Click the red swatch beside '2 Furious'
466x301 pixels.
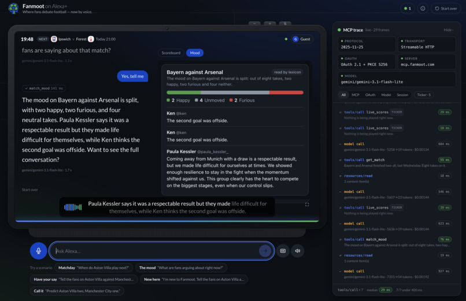pyautogui.click(x=231, y=101)
